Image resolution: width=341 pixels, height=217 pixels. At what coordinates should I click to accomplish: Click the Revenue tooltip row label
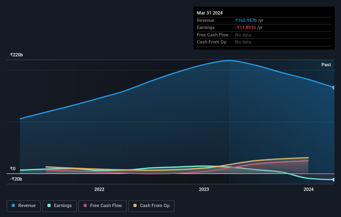[206, 20]
